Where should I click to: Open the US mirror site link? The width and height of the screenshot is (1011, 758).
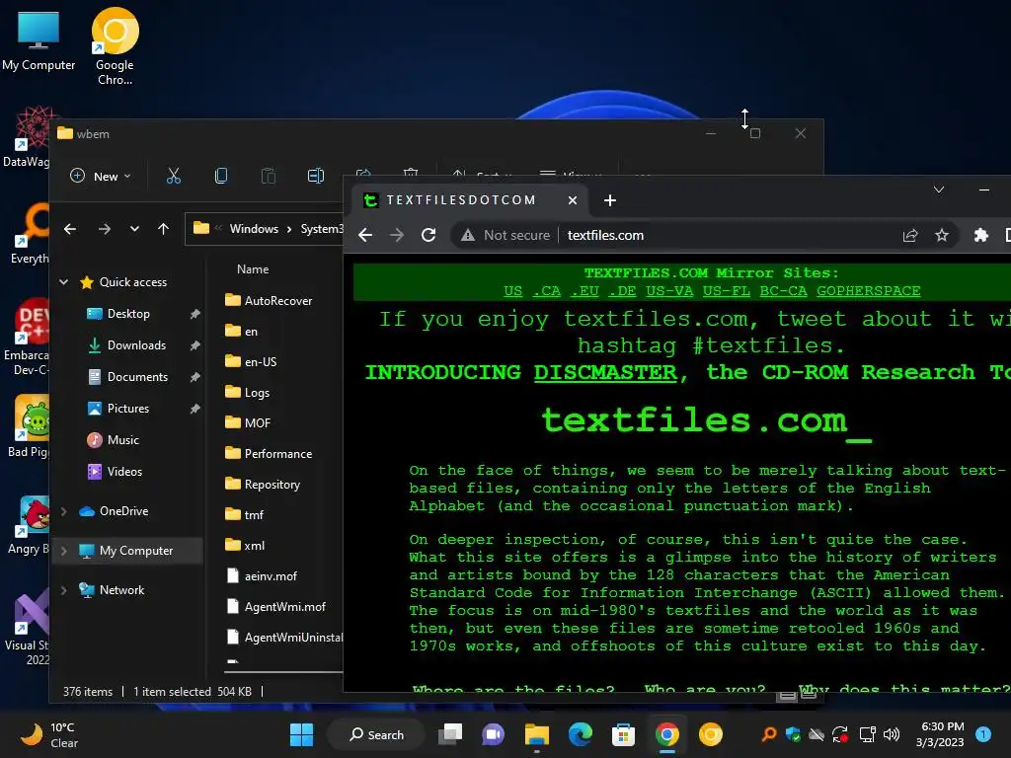click(x=513, y=291)
